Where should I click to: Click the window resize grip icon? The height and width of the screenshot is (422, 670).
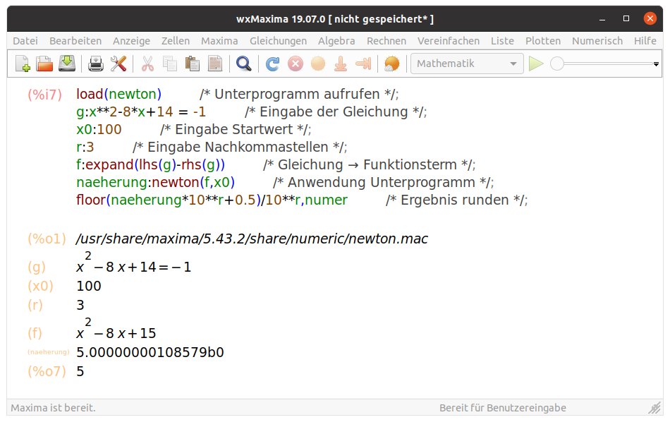(x=654, y=409)
